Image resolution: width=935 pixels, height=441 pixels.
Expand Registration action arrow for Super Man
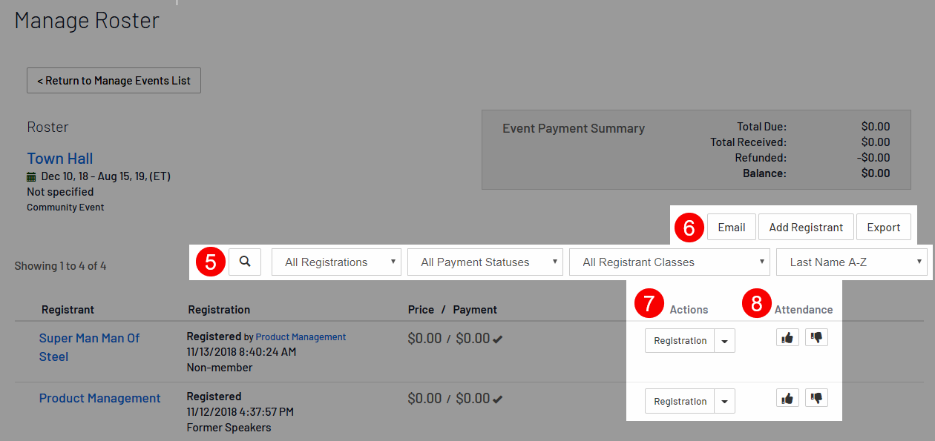[x=724, y=341]
